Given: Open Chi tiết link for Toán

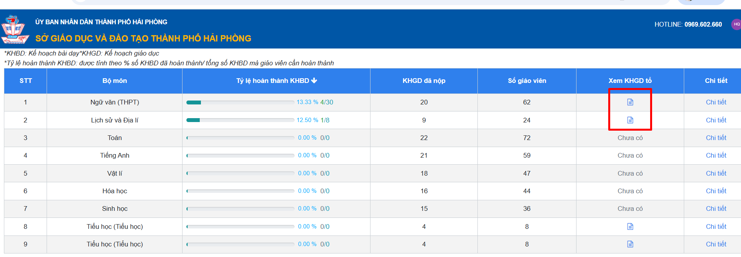Looking at the screenshot, I should point(716,138).
